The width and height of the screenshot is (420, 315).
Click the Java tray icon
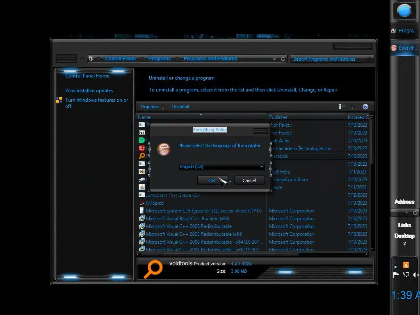[406, 265]
